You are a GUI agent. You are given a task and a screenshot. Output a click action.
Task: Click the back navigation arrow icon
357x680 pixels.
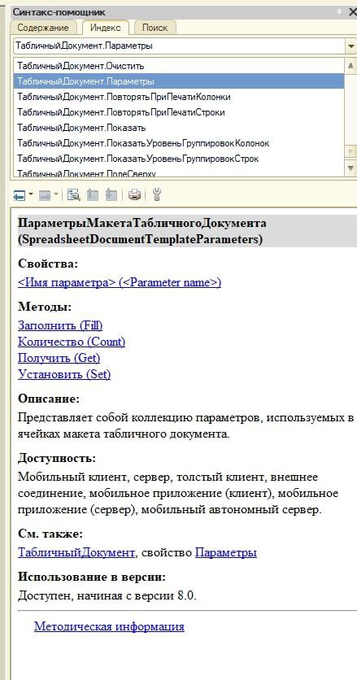(x=19, y=195)
